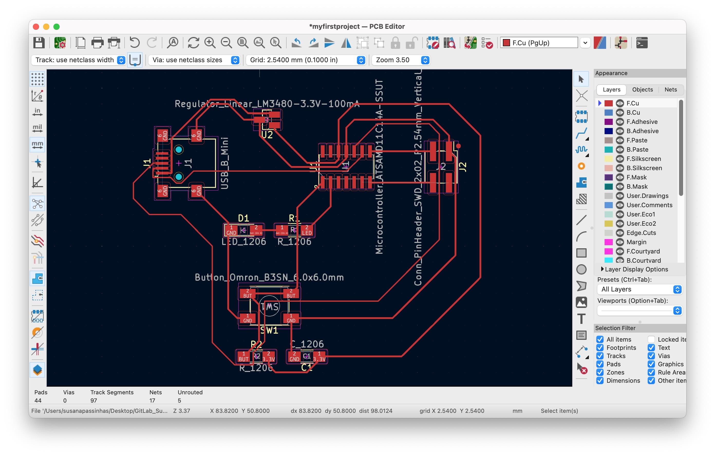
Task: Click the Zoom In magnifier icon
Action: 210,43
